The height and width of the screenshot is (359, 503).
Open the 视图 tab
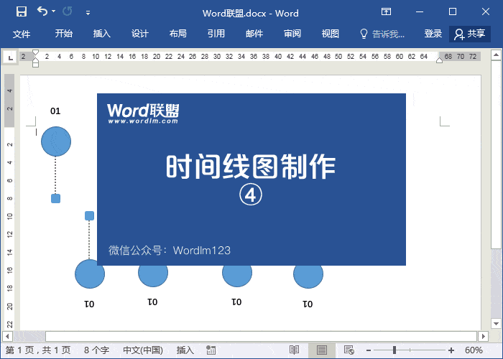click(331, 34)
